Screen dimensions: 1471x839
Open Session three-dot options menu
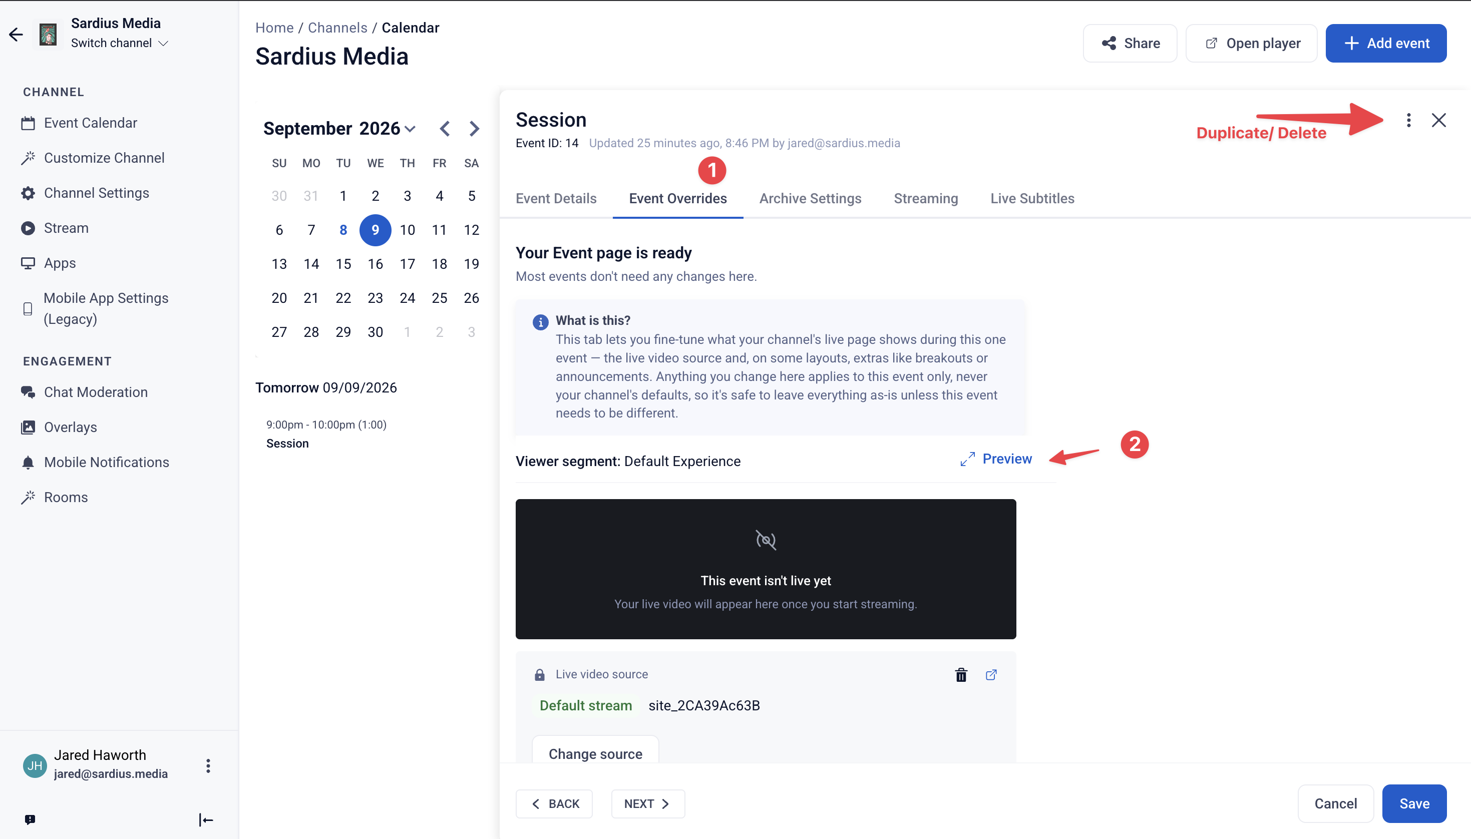click(x=1408, y=121)
